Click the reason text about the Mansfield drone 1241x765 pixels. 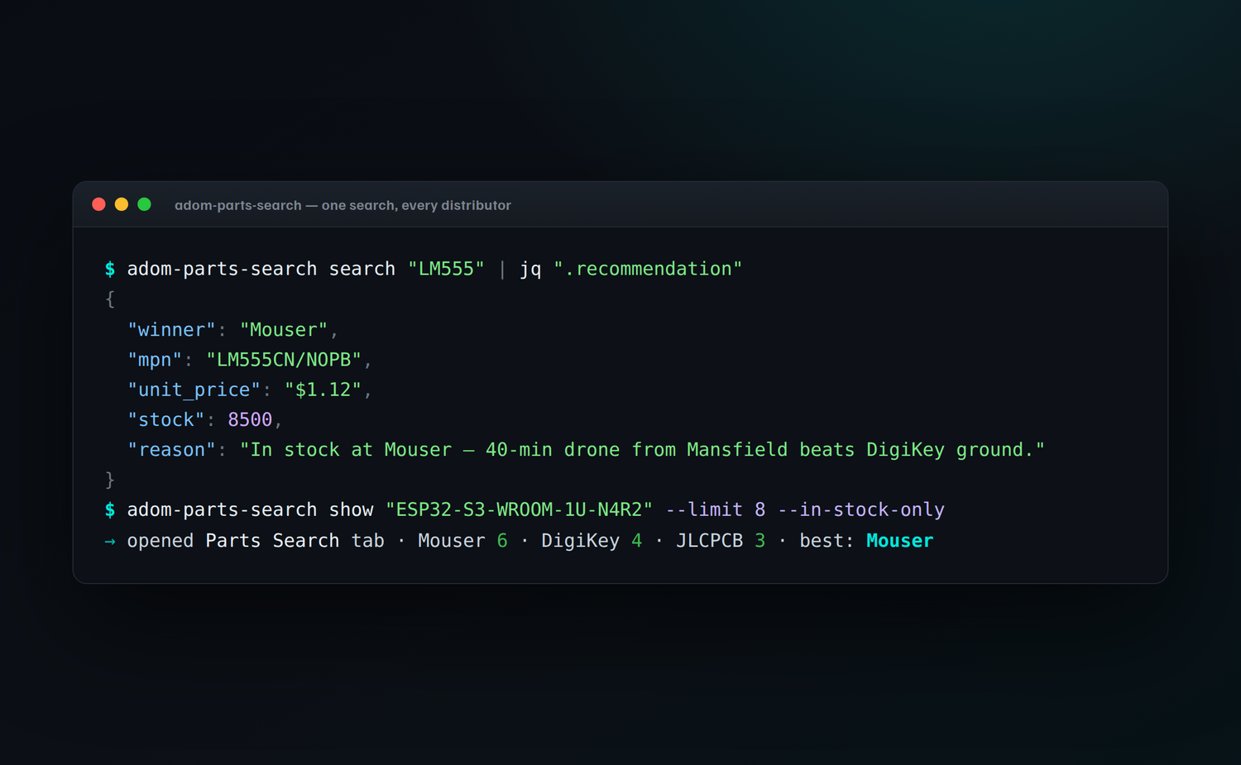(642, 450)
